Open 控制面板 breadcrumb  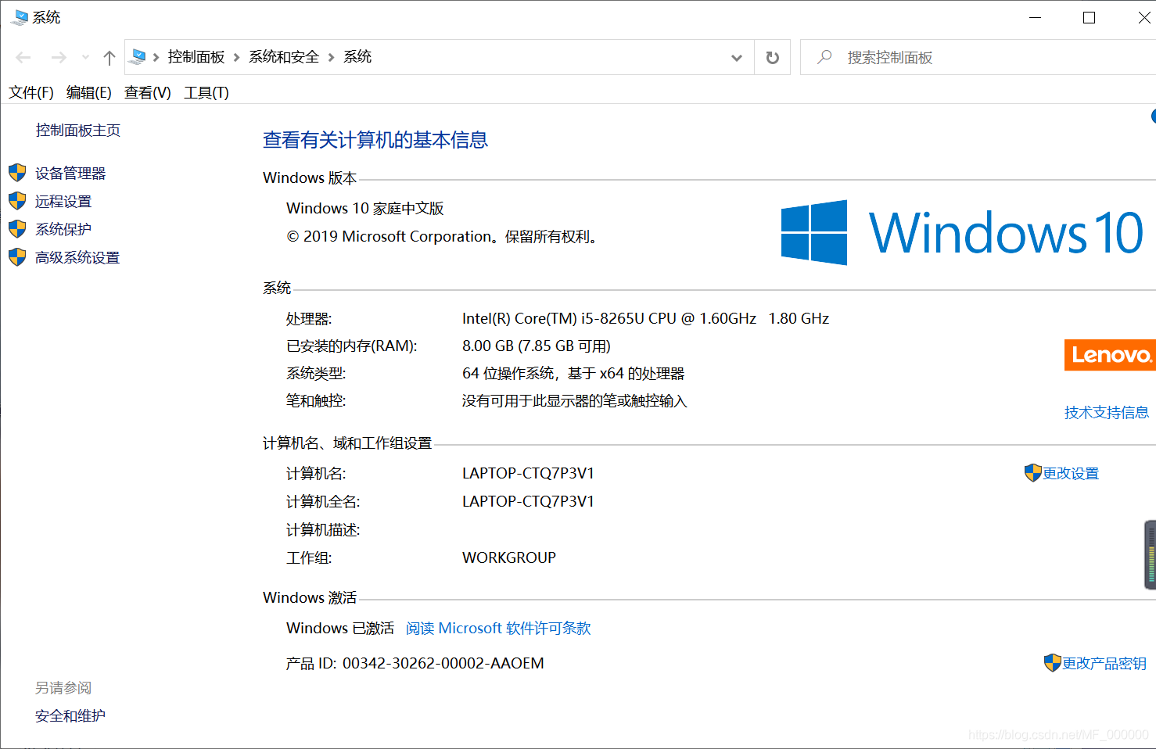(x=196, y=57)
